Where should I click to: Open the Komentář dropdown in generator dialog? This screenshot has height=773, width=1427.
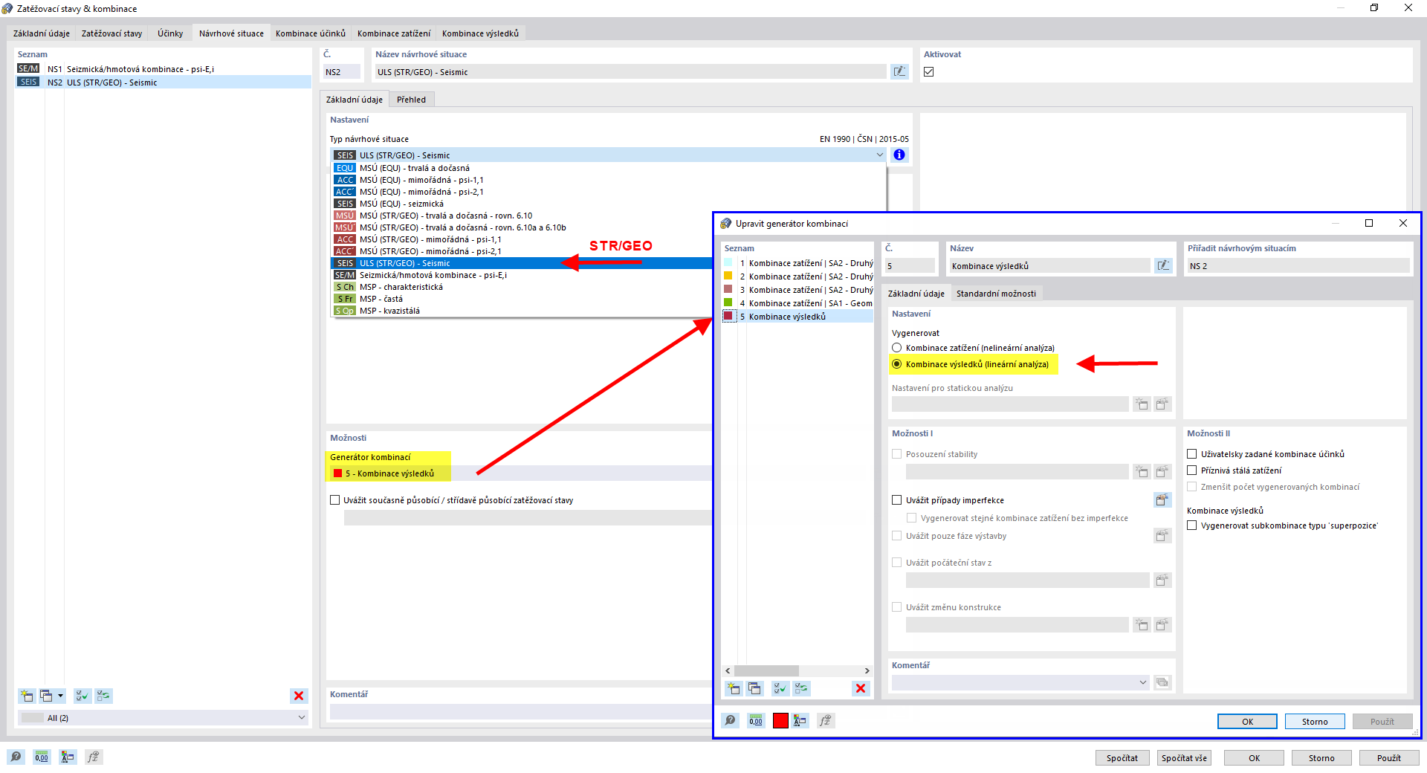(x=1143, y=682)
